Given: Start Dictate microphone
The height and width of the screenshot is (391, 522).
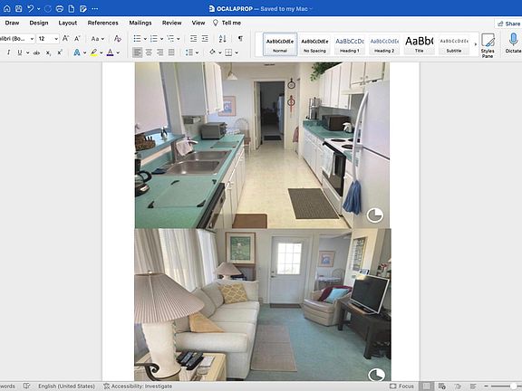Looking at the screenshot, I should pyautogui.click(x=513, y=43).
